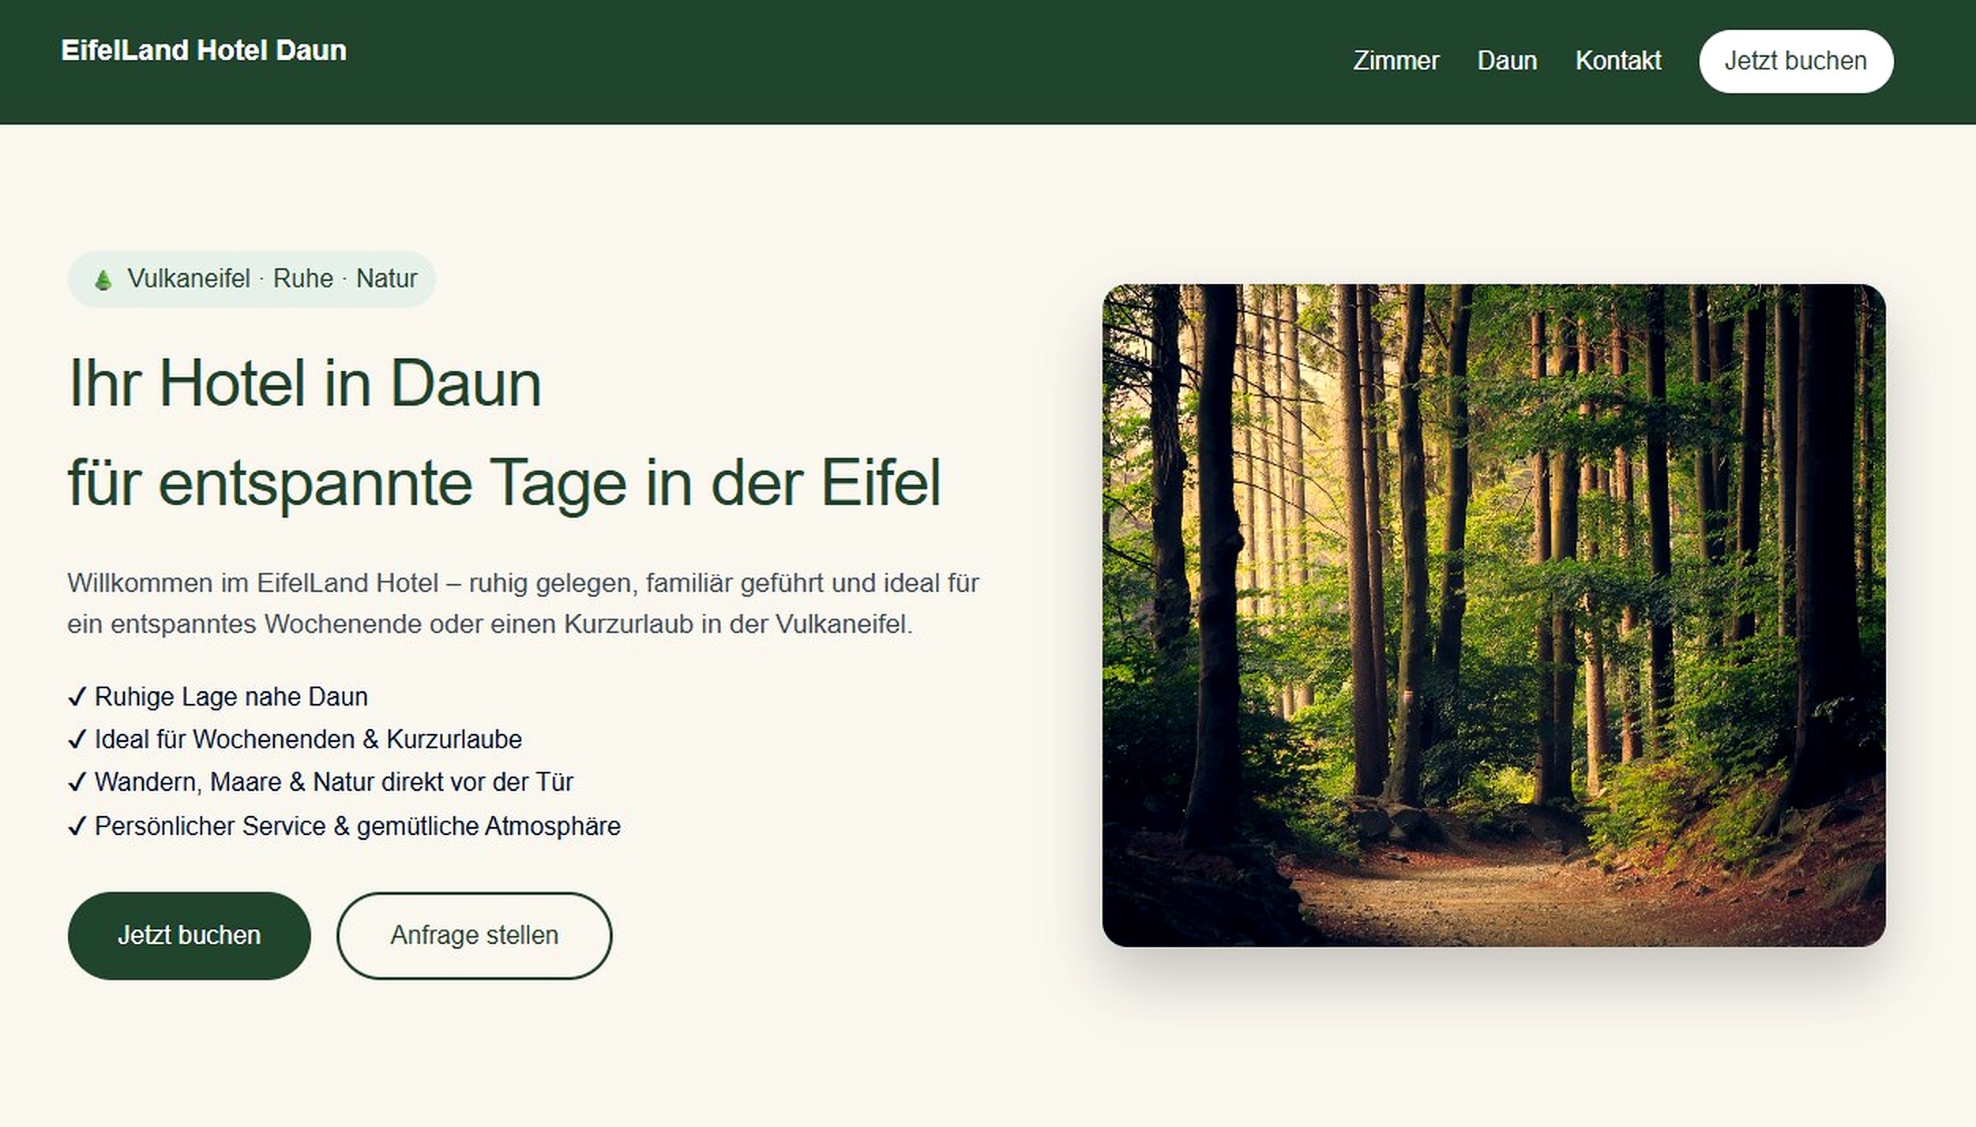Click the dark green Jetzt buchen button
This screenshot has width=1976, height=1127.
190,936
